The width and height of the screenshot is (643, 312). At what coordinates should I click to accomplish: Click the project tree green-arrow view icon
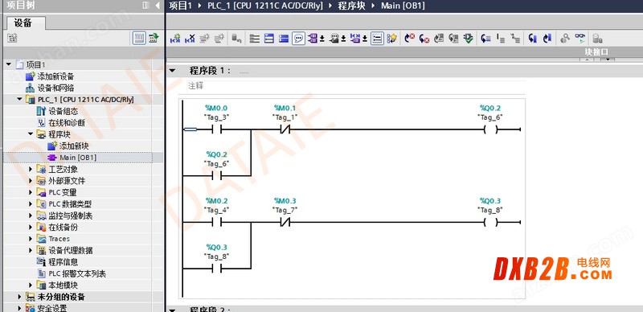(x=154, y=38)
